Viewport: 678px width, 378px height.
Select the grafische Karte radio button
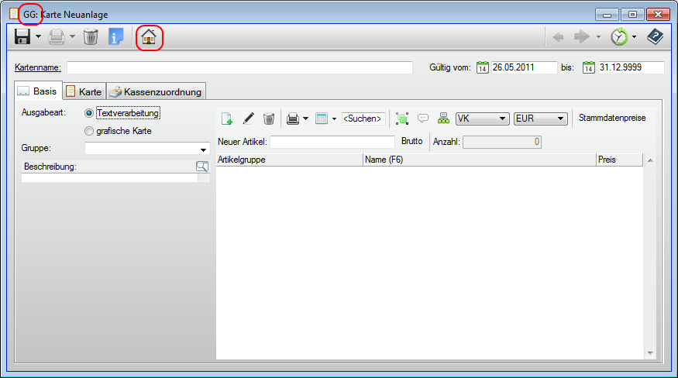coord(89,131)
